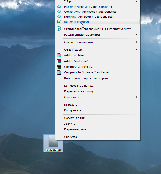The height and width of the screenshot is (174, 161).
Task: Select Создать ярлык
Action: click(98, 118)
